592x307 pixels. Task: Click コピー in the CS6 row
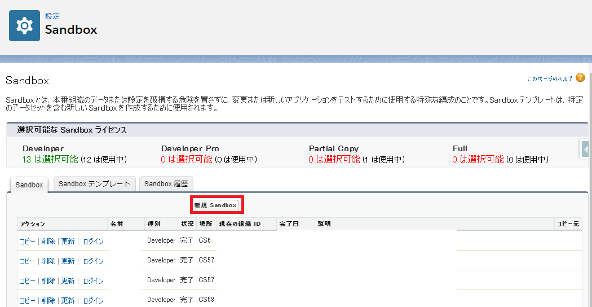click(27, 241)
